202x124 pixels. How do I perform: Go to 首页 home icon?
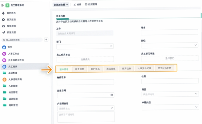4,47
